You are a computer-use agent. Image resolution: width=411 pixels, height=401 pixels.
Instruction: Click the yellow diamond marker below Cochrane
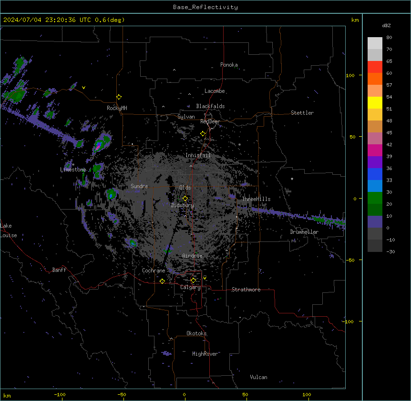tap(162, 281)
